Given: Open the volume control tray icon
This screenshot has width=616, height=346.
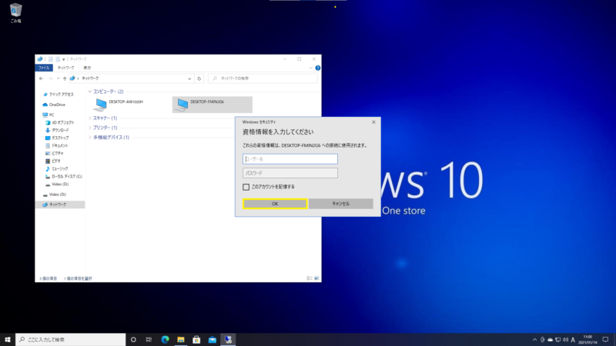Looking at the screenshot, I should (x=565, y=340).
